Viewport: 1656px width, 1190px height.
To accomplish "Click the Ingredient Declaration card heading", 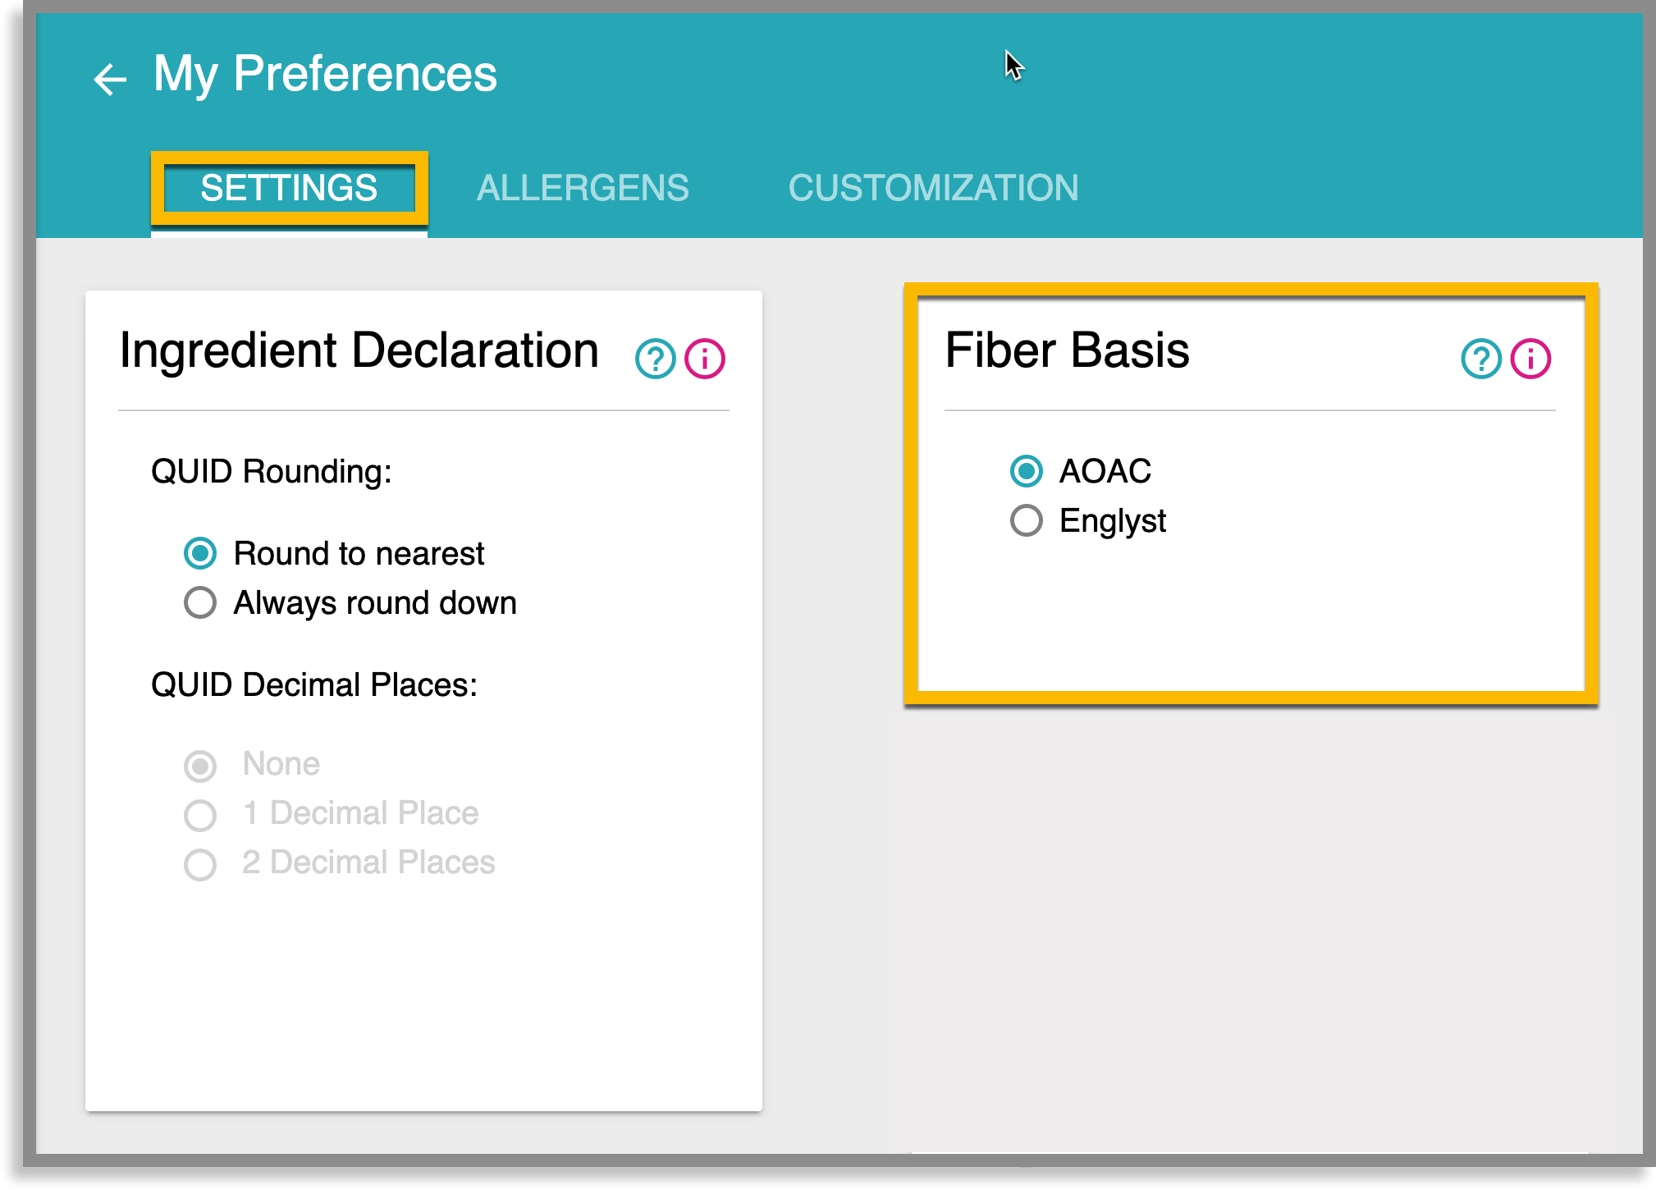I will [x=359, y=350].
